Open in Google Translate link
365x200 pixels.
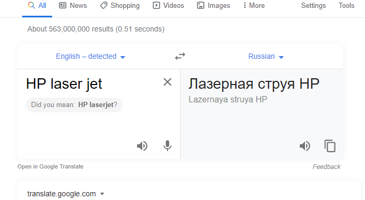tap(51, 166)
